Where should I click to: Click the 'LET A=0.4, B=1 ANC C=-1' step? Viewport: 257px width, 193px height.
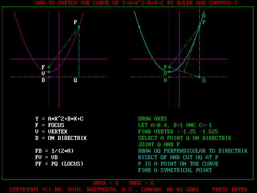click(175, 125)
